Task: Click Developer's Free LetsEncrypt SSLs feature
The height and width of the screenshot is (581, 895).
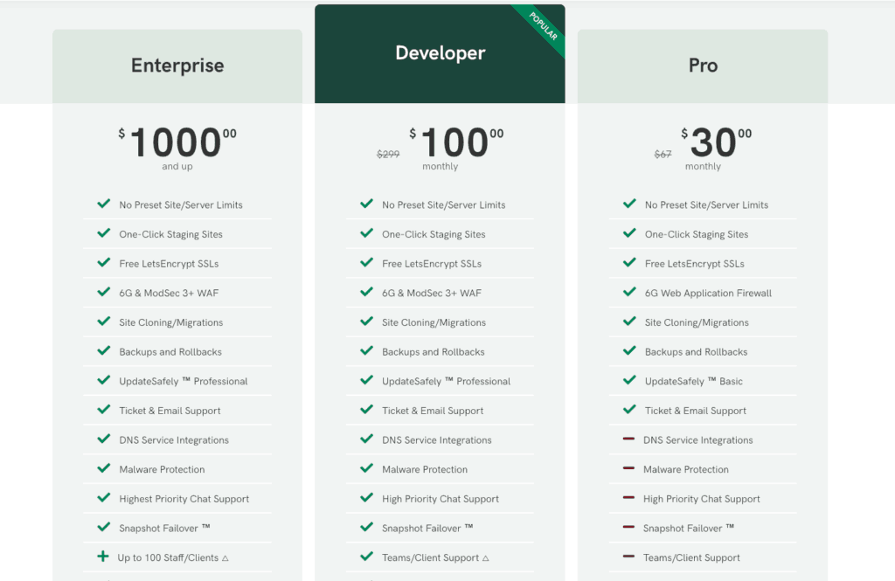Action: 431,264
